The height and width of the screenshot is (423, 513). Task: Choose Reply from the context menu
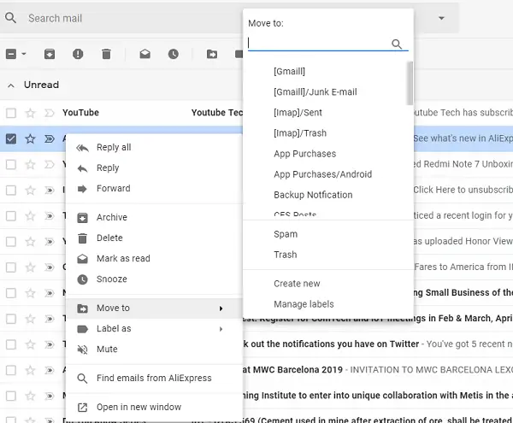click(x=154, y=168)
